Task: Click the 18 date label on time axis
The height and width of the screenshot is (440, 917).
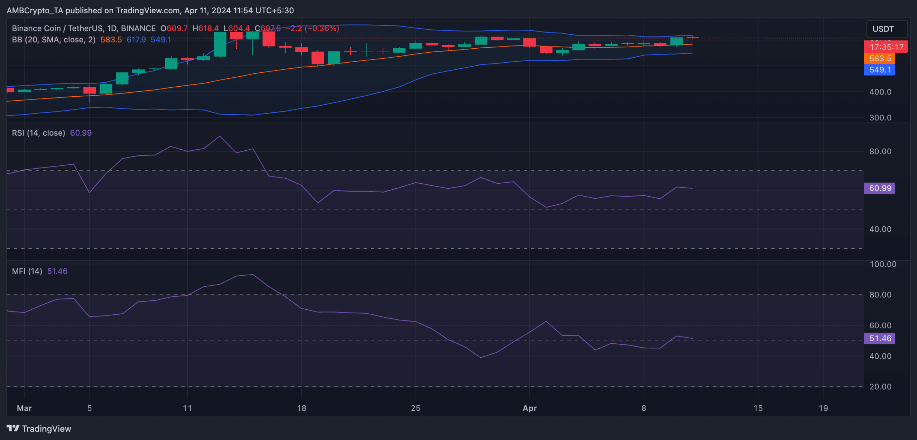Action: click(x=302, y=408)
